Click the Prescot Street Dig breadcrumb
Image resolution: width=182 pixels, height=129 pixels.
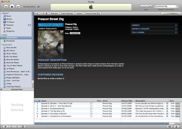click(x=93, y=14)
